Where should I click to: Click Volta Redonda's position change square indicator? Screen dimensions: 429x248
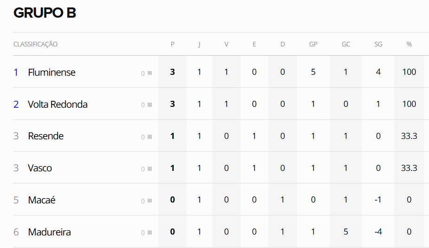tap(149, 105)
